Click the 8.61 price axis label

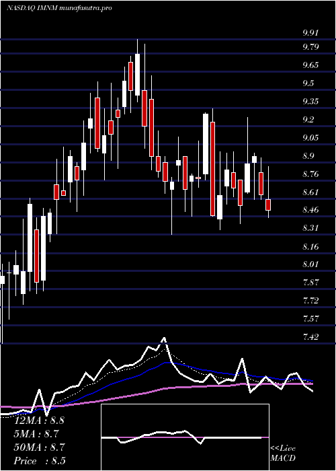pos(310,192)
